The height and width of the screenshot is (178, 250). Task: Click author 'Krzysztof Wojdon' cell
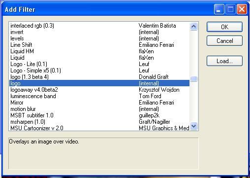159,90
